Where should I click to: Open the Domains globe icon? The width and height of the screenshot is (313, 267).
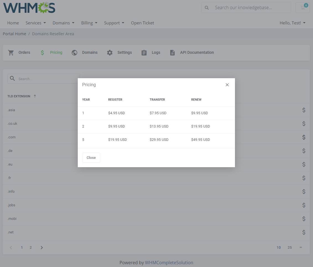pyautogui.click(x=74, y=52)
